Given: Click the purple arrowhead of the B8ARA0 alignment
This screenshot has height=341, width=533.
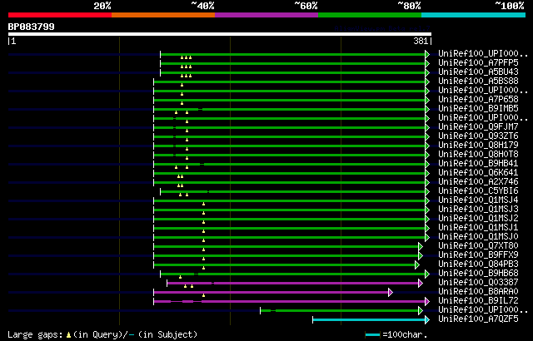Looking at the screenshot, I should point(391,293).
